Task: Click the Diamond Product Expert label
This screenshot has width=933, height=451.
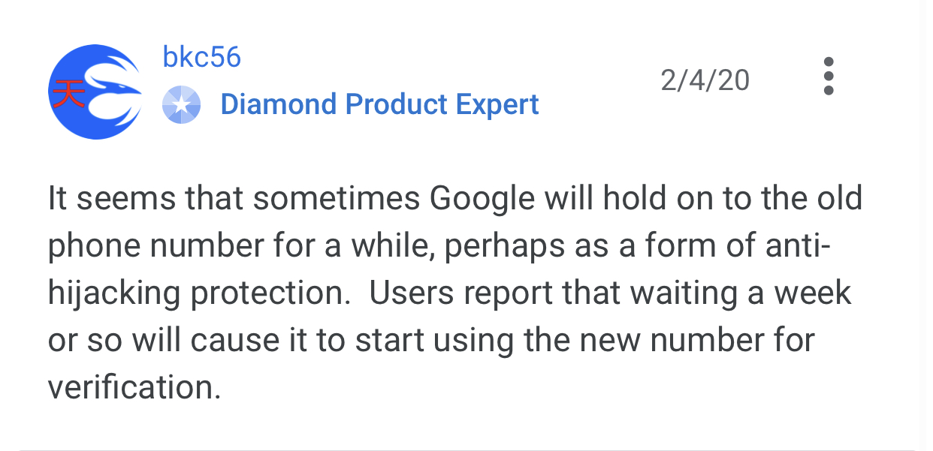Action: [379, 104]
